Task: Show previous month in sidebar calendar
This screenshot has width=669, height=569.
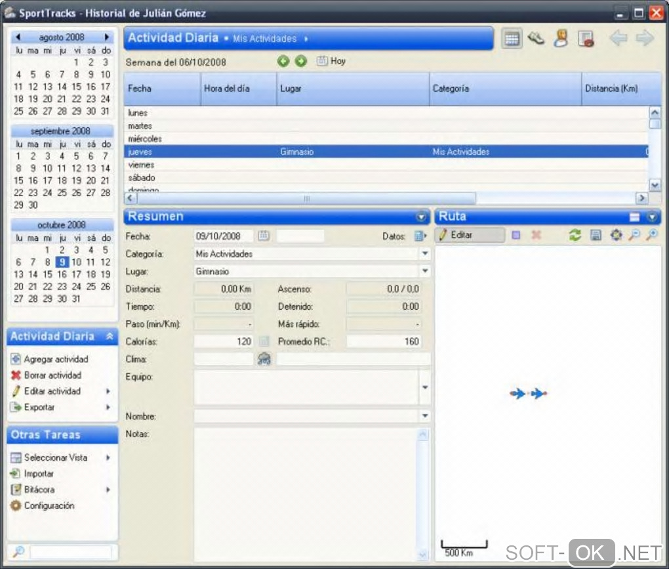Action: pyautogui.click(x=18, y=37)
